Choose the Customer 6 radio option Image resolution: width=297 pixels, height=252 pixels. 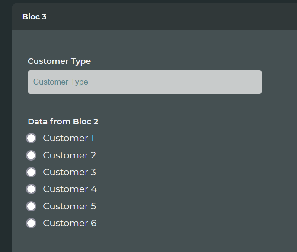tap(31, 223)
